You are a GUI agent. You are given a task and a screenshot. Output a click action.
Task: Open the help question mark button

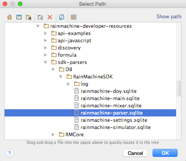point(10,153)
